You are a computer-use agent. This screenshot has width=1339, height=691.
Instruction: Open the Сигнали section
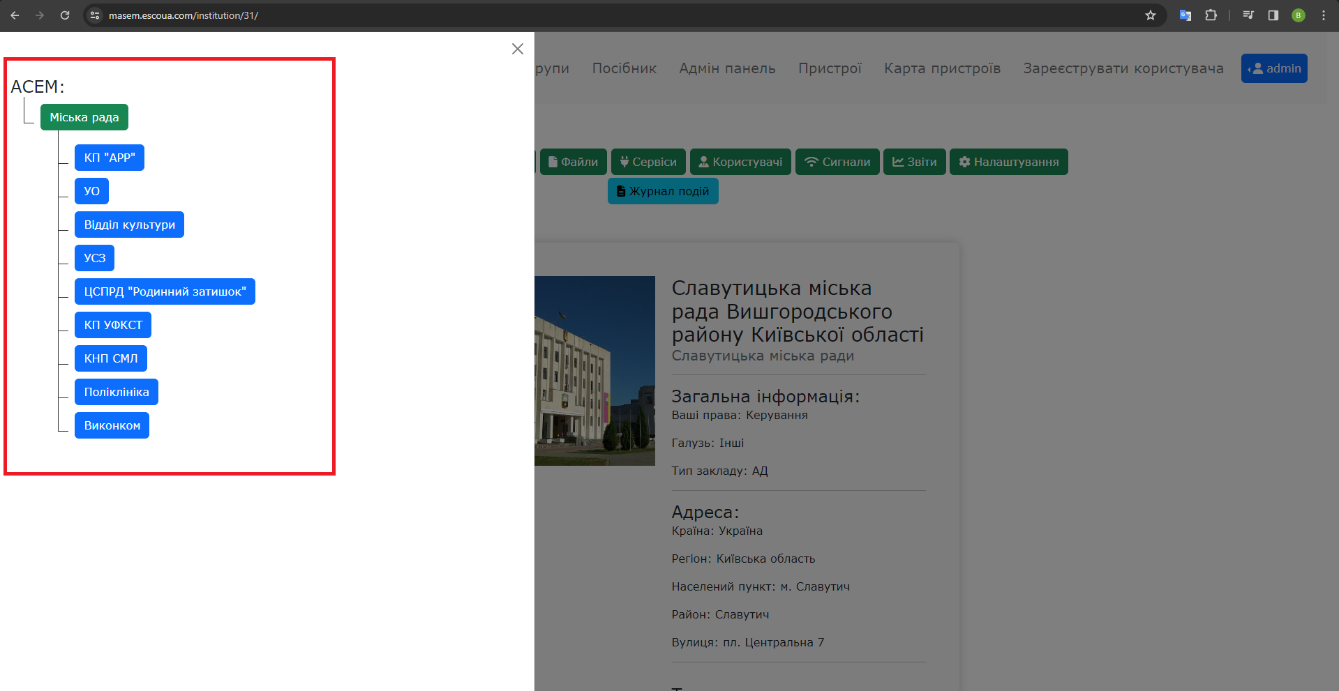(x=837, y=162)
